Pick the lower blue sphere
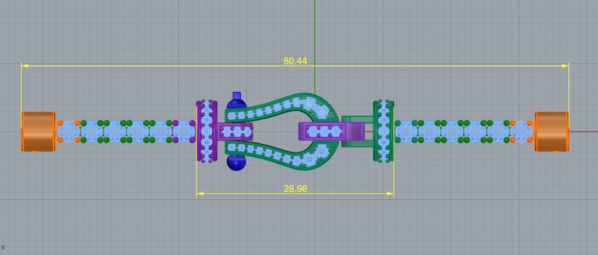Image resolution: width=598 pixels, height=255 pixels. pyautogui.click(x=237, y=162)
